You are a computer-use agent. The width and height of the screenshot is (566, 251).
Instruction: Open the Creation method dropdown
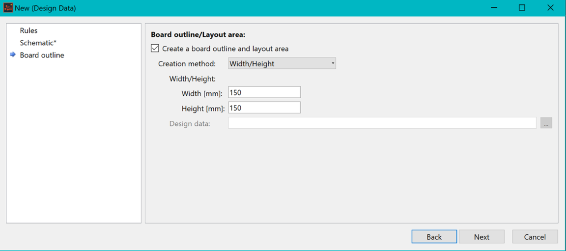pos(282,63)
